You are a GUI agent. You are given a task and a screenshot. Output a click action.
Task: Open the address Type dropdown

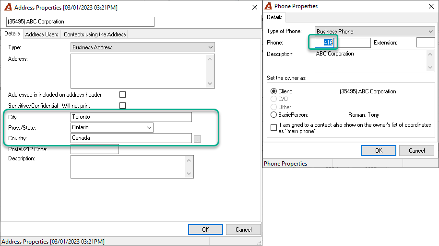142,47
